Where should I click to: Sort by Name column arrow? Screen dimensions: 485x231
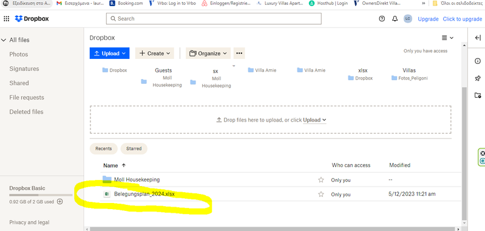pos(124,165)
